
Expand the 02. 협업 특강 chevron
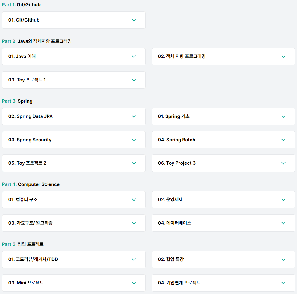(283, 260)
